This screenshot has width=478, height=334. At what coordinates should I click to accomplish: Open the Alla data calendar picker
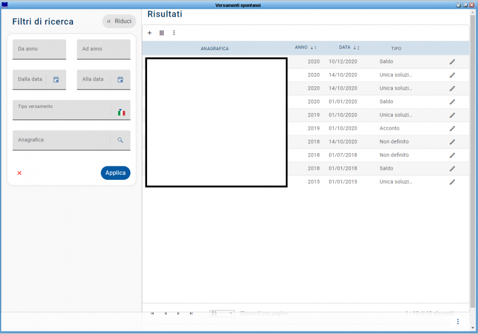tap(120, 80)
